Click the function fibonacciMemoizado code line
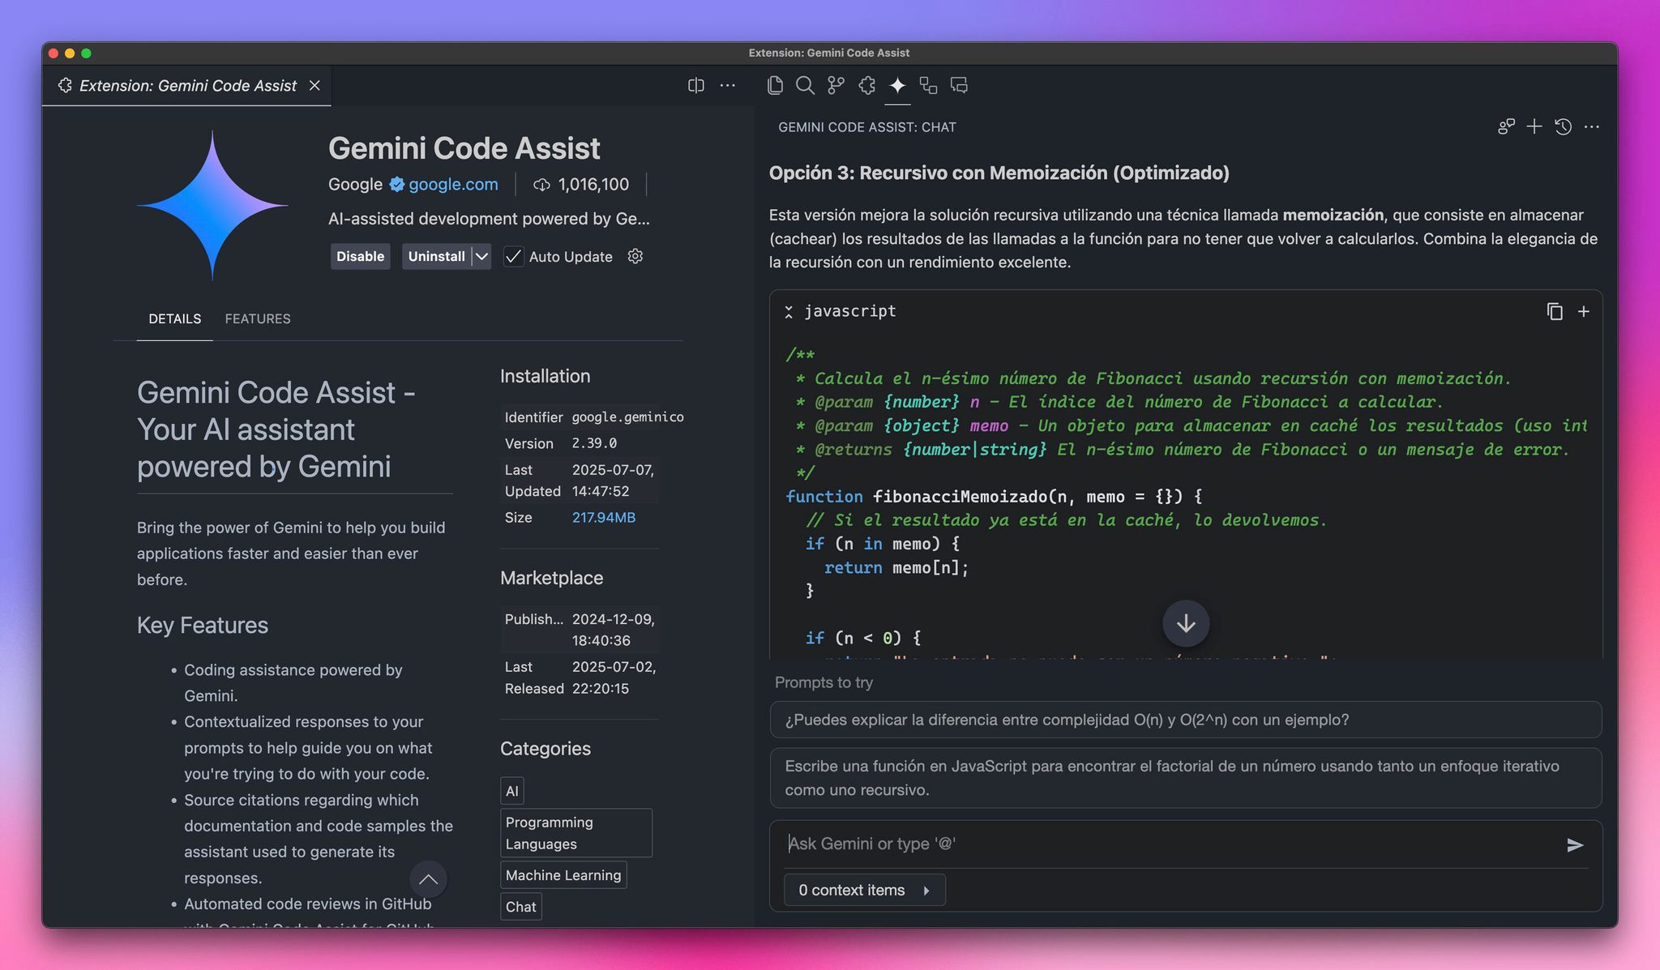This screenshot has width=1660, height=970. 994,496
